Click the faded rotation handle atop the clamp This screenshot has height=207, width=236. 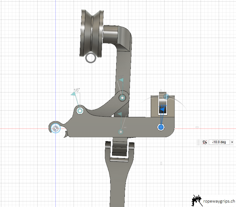[x=166, y=96]
